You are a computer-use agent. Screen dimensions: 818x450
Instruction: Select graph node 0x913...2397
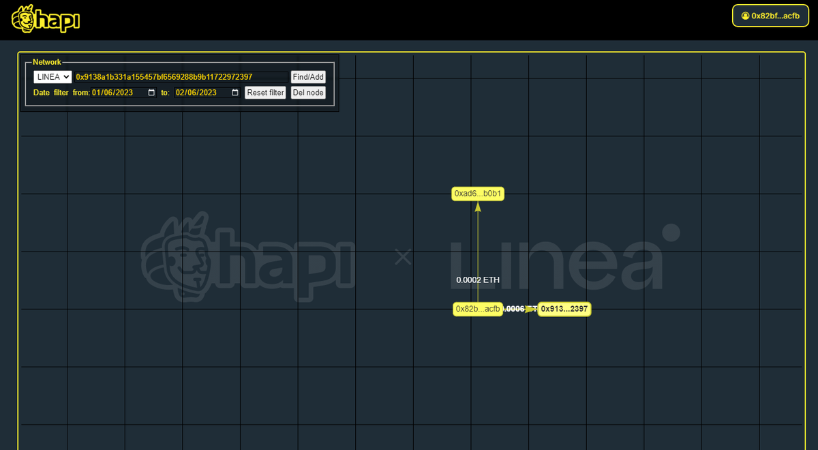[564, 310]
